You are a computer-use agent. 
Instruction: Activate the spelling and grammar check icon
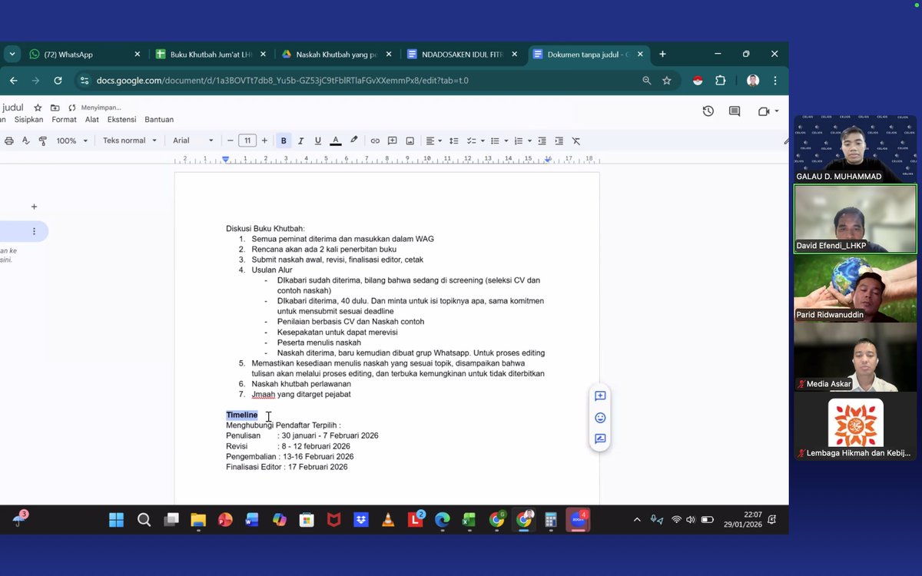(x=25, y=141)
